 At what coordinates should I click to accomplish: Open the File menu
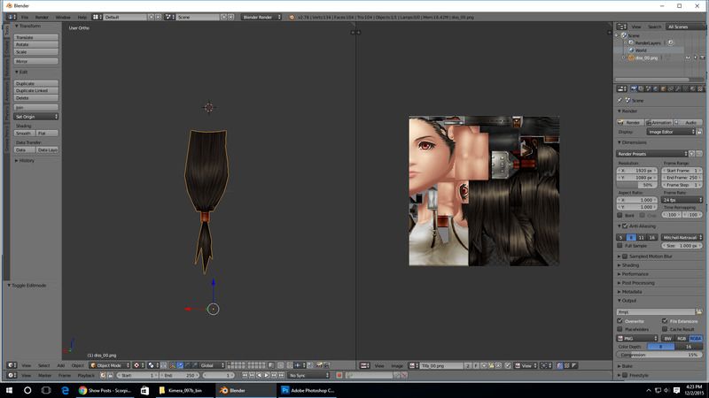[x=24, y=17]
